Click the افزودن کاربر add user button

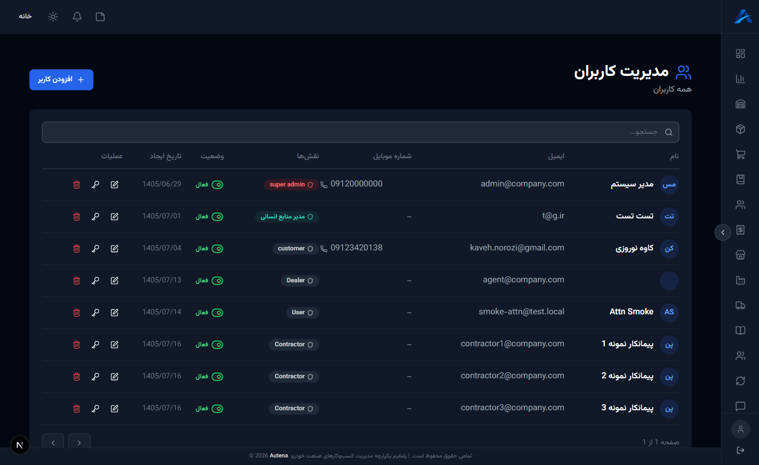coord(61,80)
